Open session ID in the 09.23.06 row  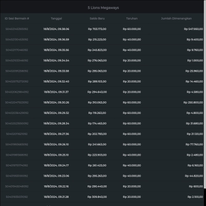17,176
